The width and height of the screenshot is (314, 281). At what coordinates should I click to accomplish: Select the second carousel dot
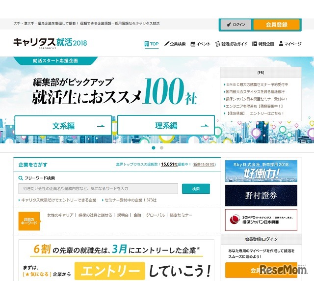pyautogui.click(x=161, y=148)
